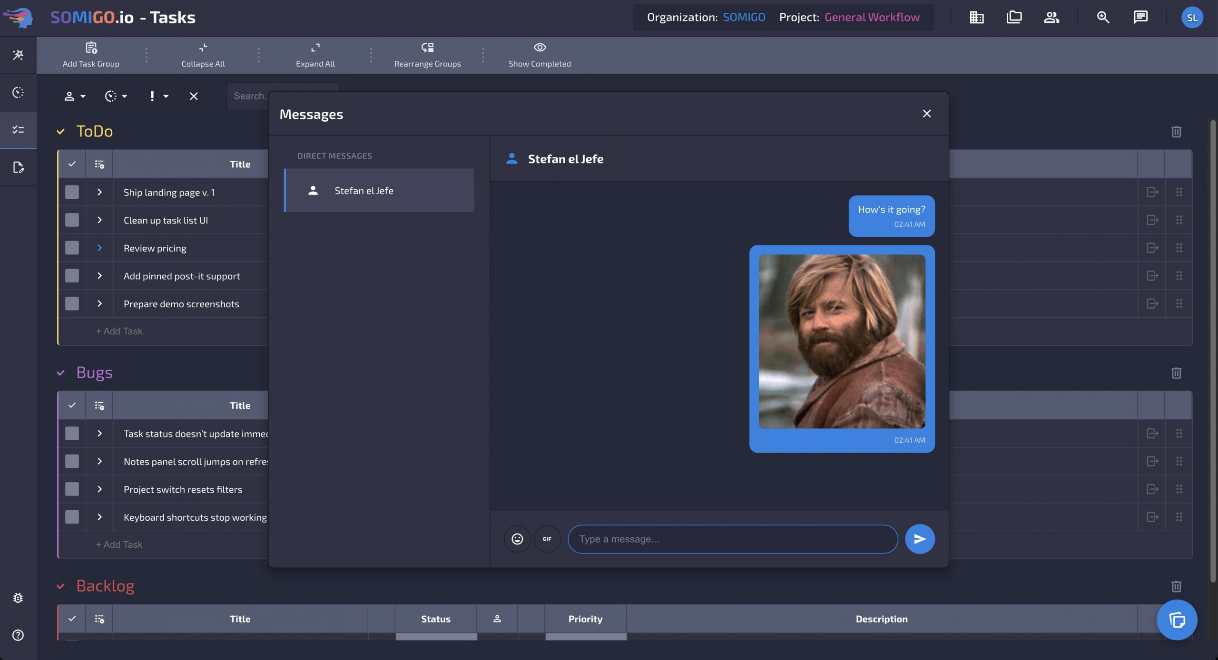Tick the Project switch resets filters checkbox

pyautogui.click(x=72, y=489)
